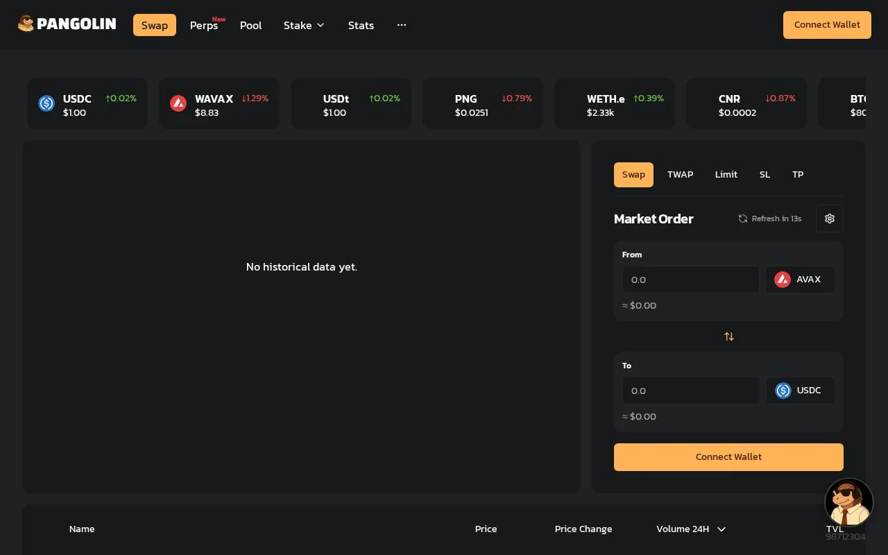888x555 pixels.
Task: Click the 'No historical data yet.' message
Action: 302,267
